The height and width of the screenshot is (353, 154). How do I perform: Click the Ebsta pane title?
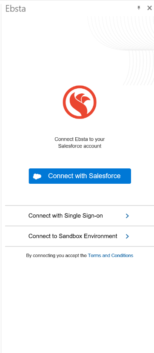click(15, 9)
